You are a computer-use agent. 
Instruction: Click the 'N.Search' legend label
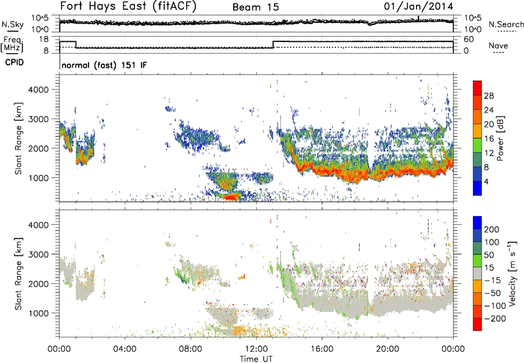506,24
